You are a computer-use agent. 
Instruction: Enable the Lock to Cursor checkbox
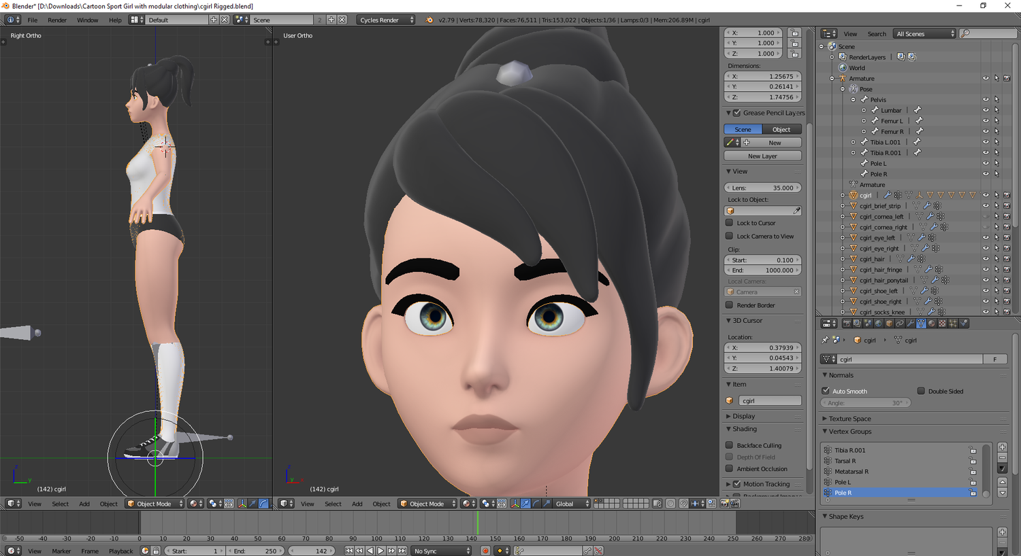(x=730, y=223)
